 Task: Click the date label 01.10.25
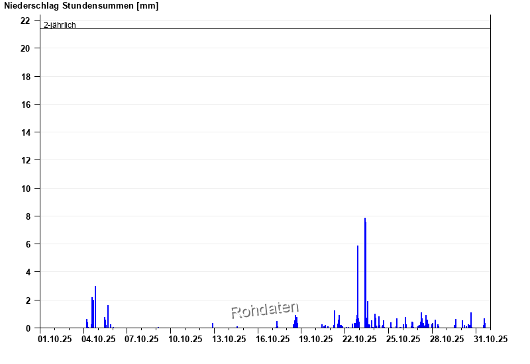coord(55,339)
